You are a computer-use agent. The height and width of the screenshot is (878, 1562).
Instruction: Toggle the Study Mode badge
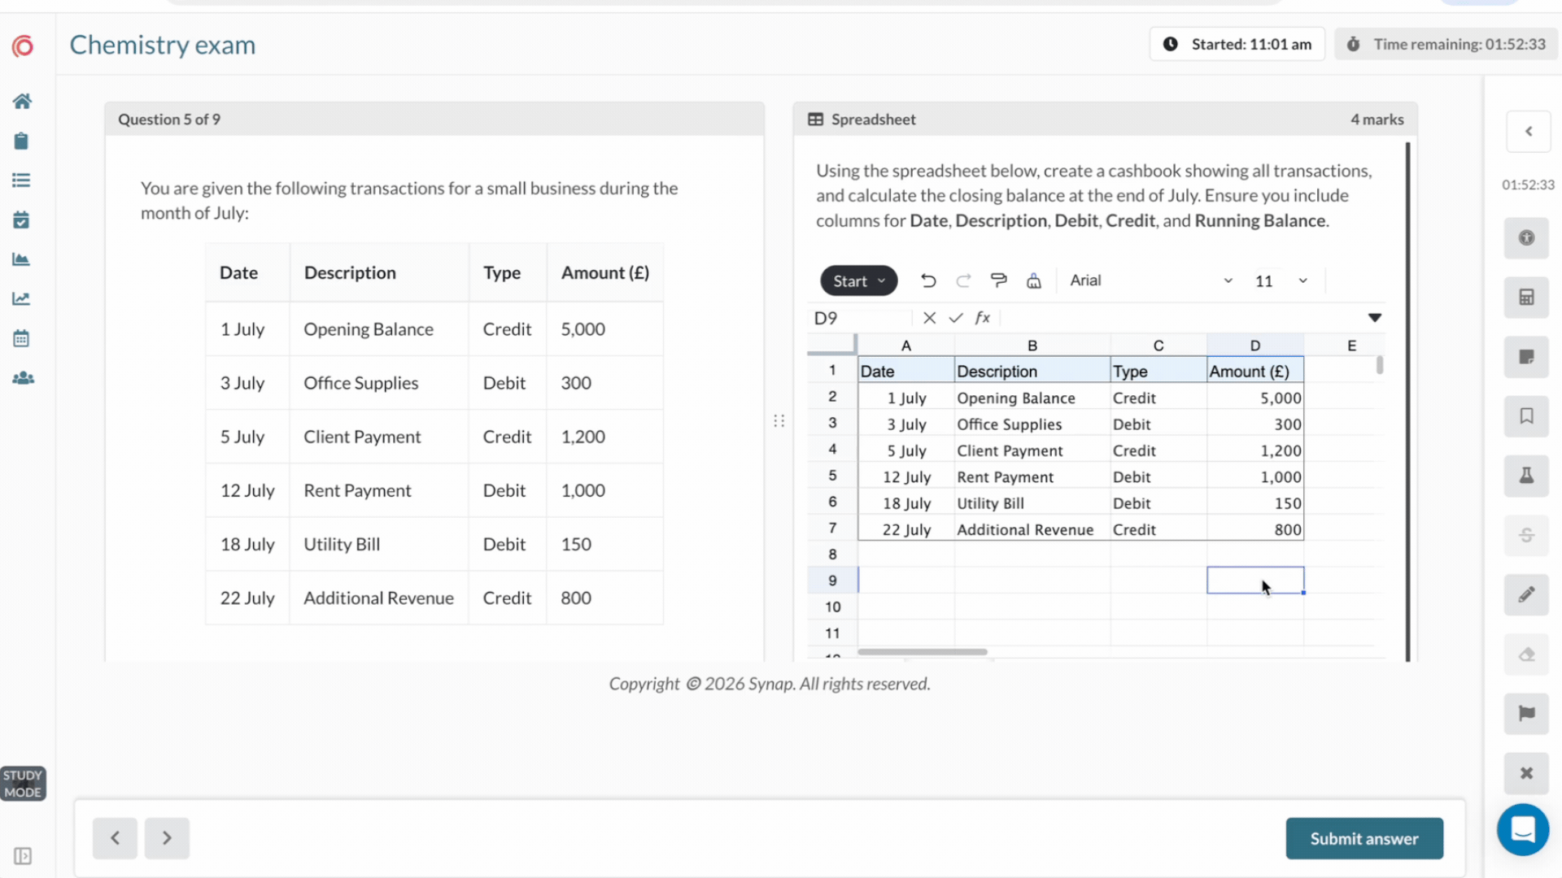click(23, 784)
